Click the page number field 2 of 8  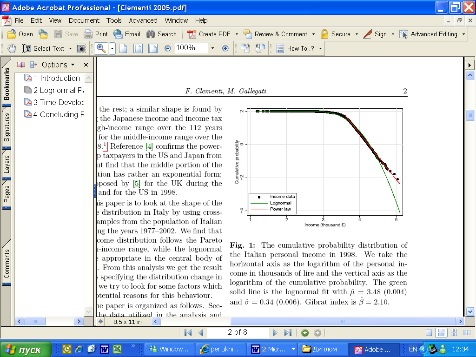coord(238,332)
